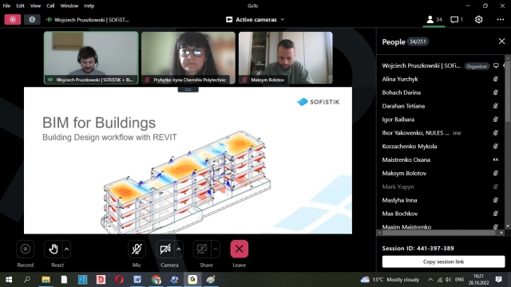Screen dimensions: 511x287
Task: Click the red recording indicator icon
Action: pos(13,19)
